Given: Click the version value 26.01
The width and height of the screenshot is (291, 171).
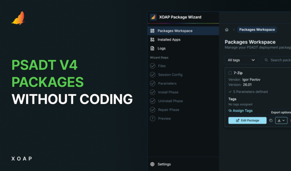Looking at the screenshot, I should [x=247, y=85].
